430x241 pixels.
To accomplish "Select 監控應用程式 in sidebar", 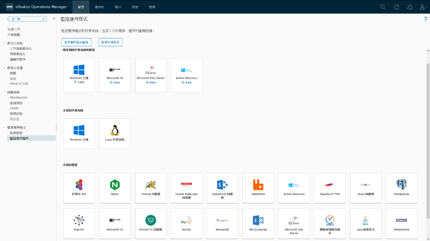I will [31, 138].
